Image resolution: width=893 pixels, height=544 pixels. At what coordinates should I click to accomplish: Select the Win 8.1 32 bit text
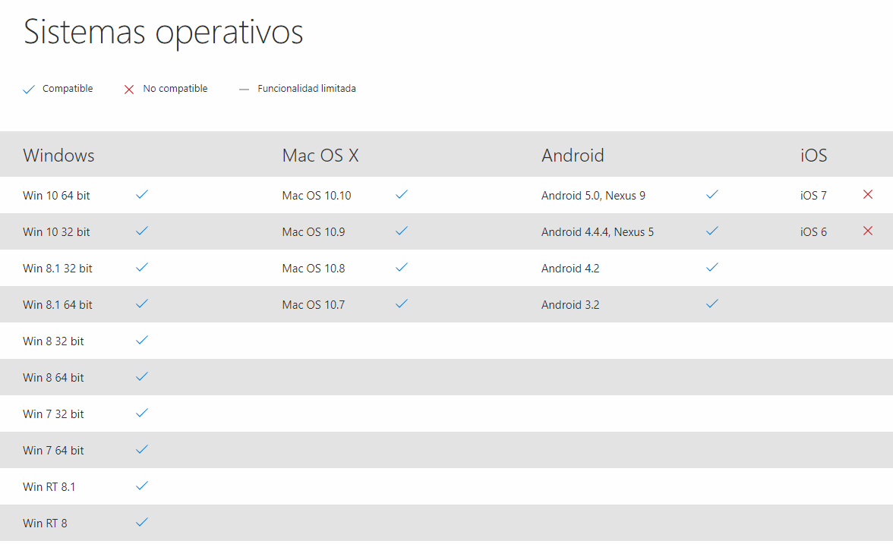point(58,269)
